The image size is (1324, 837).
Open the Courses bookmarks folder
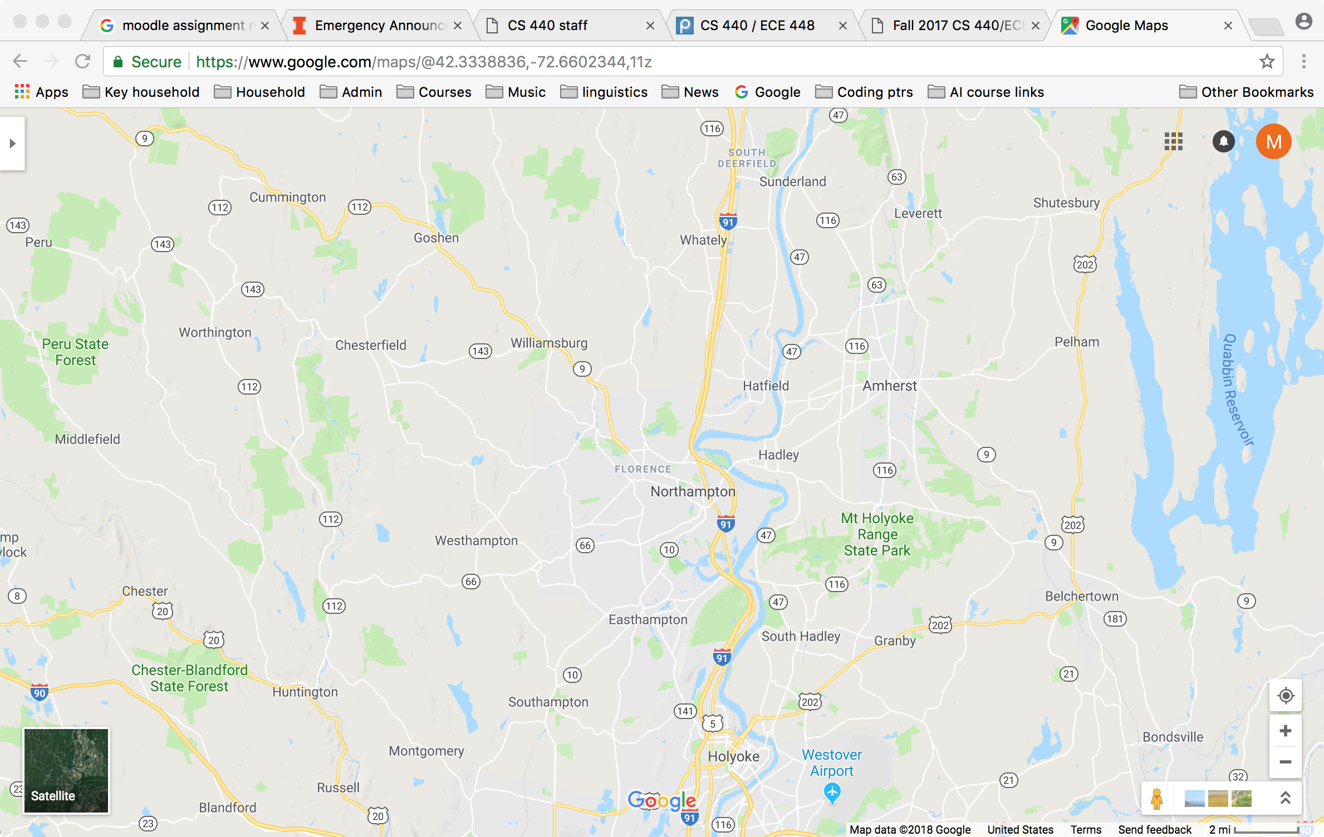pos(434,92)
